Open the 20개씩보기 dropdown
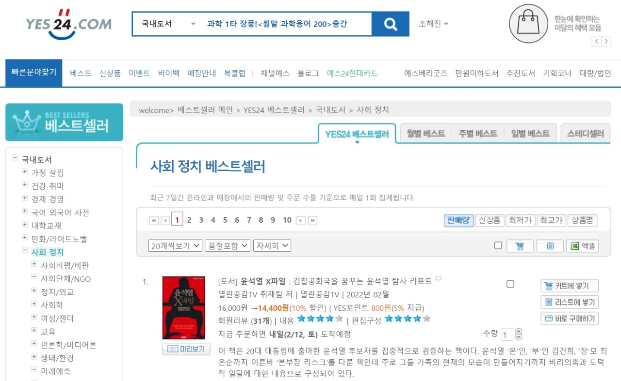The width and height of the screenshot is (621, 381). 175,246
